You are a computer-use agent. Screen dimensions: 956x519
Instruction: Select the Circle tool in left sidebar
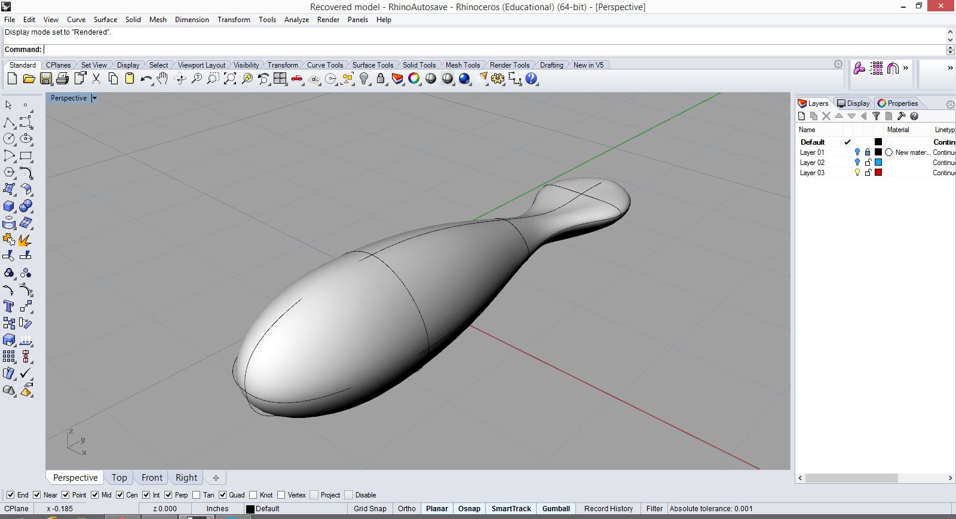coord(9,139)
